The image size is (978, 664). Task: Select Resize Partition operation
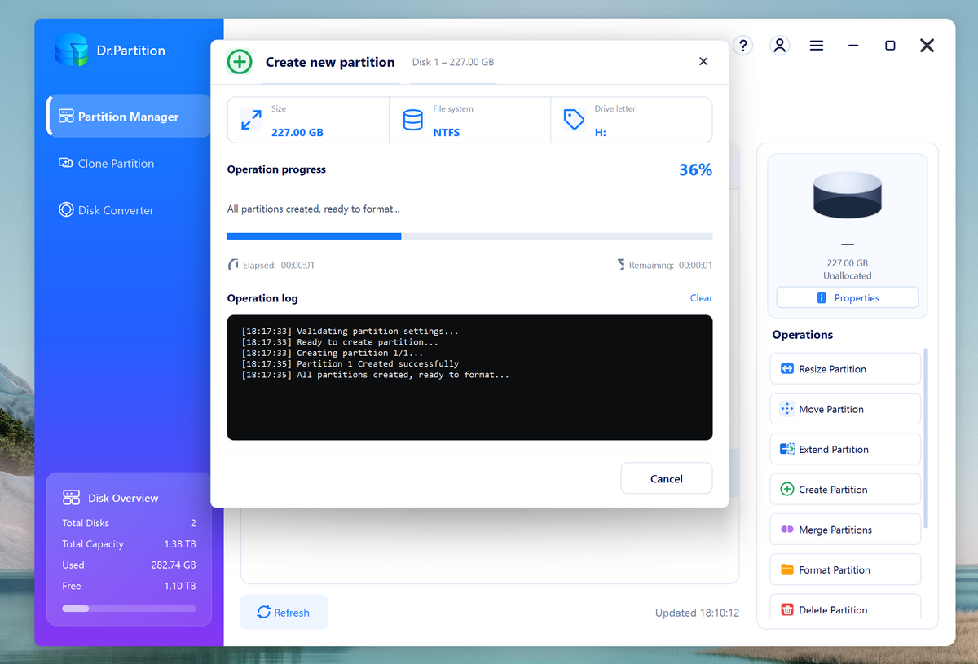click(x=845, y=369)
